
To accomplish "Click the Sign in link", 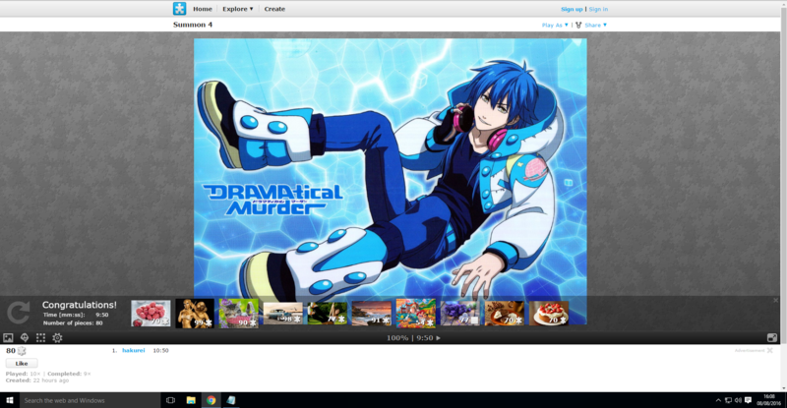I will (598, 9).
